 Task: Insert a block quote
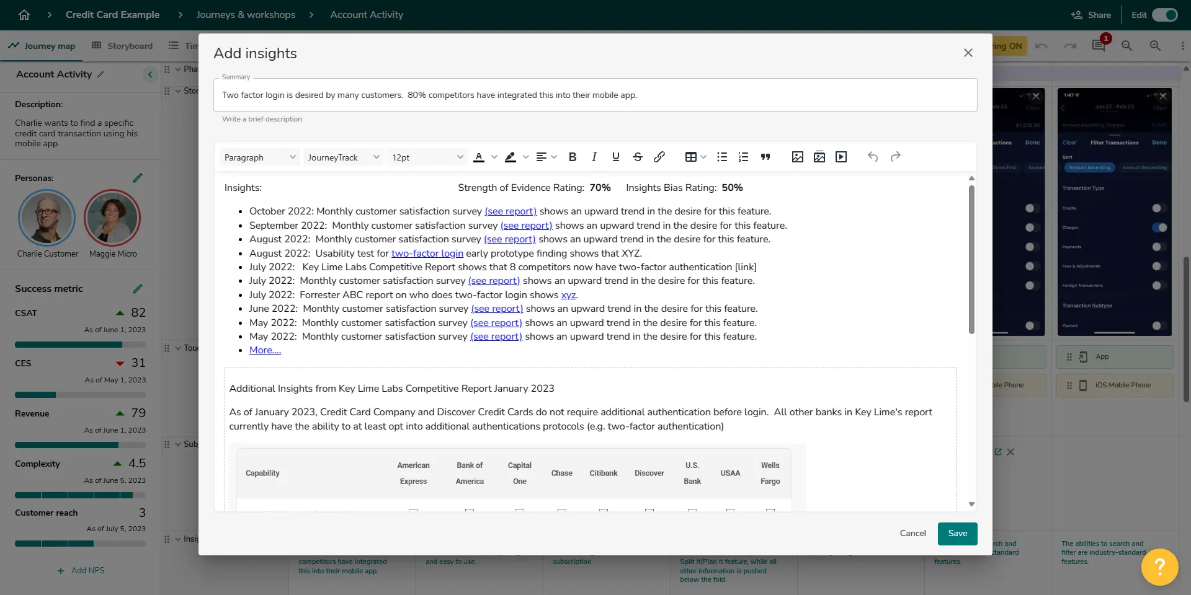pos(765,157)
